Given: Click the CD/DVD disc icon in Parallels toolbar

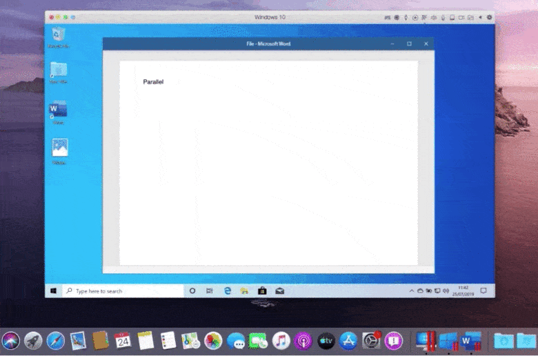Looking at the screenshot, I should tap(415, 17).
